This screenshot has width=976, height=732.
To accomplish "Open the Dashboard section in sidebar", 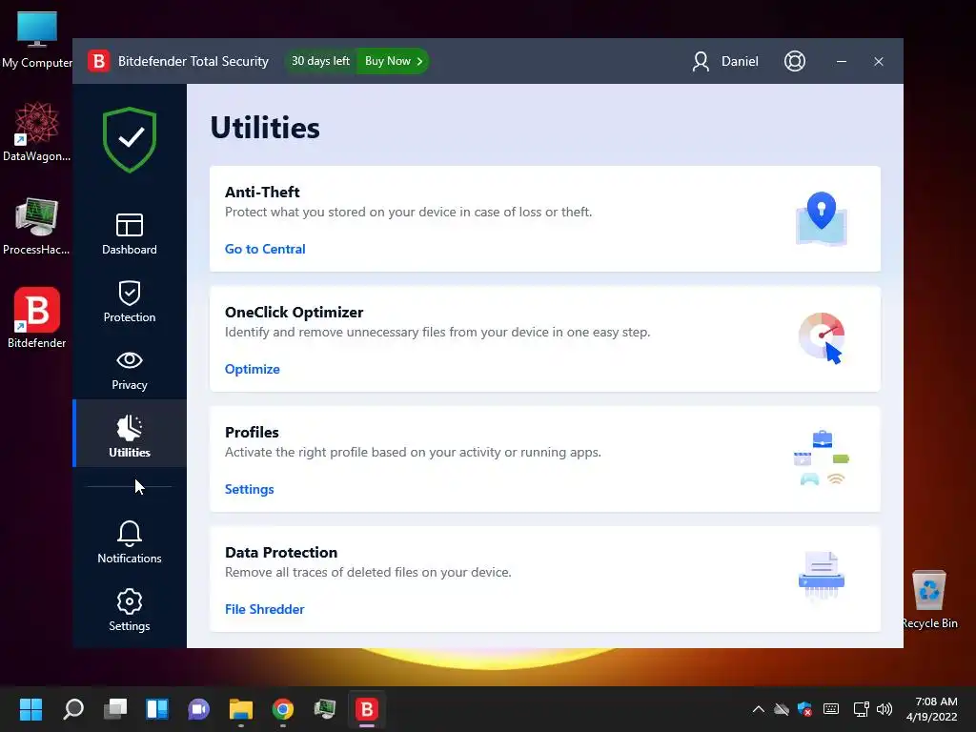I will (x=130, y=234).
